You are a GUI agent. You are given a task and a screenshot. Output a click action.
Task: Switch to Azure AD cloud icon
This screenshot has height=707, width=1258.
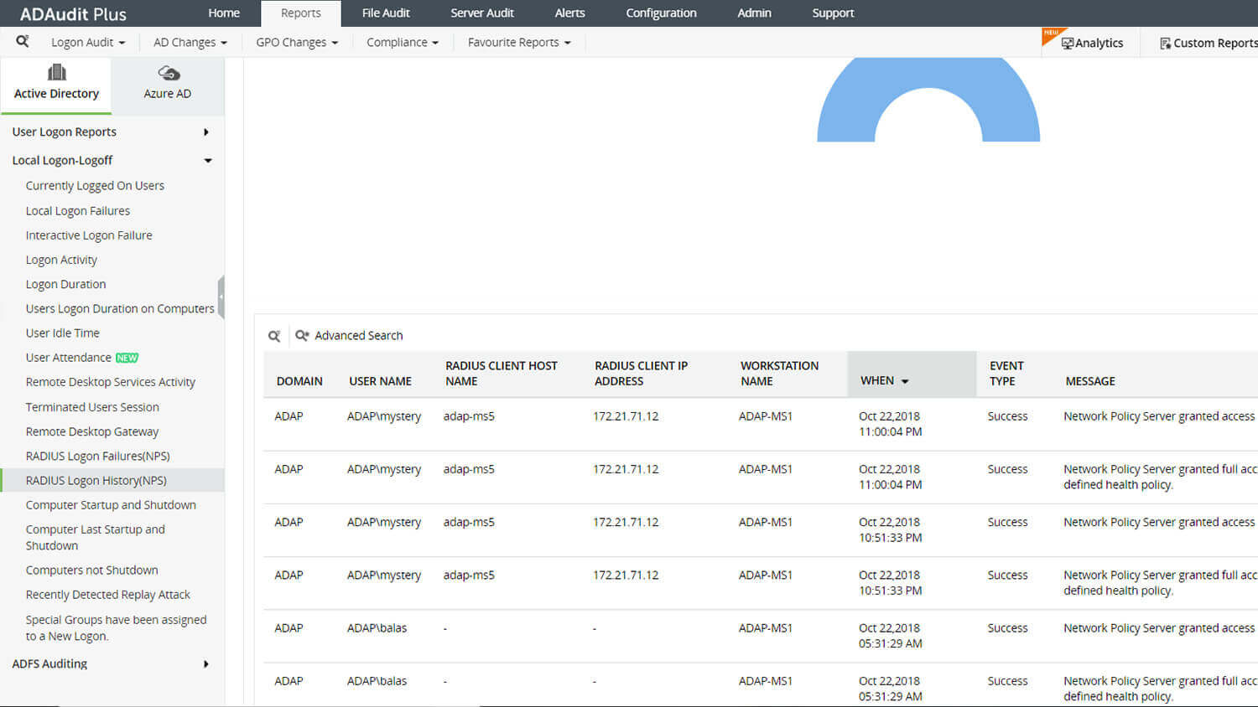169,74
